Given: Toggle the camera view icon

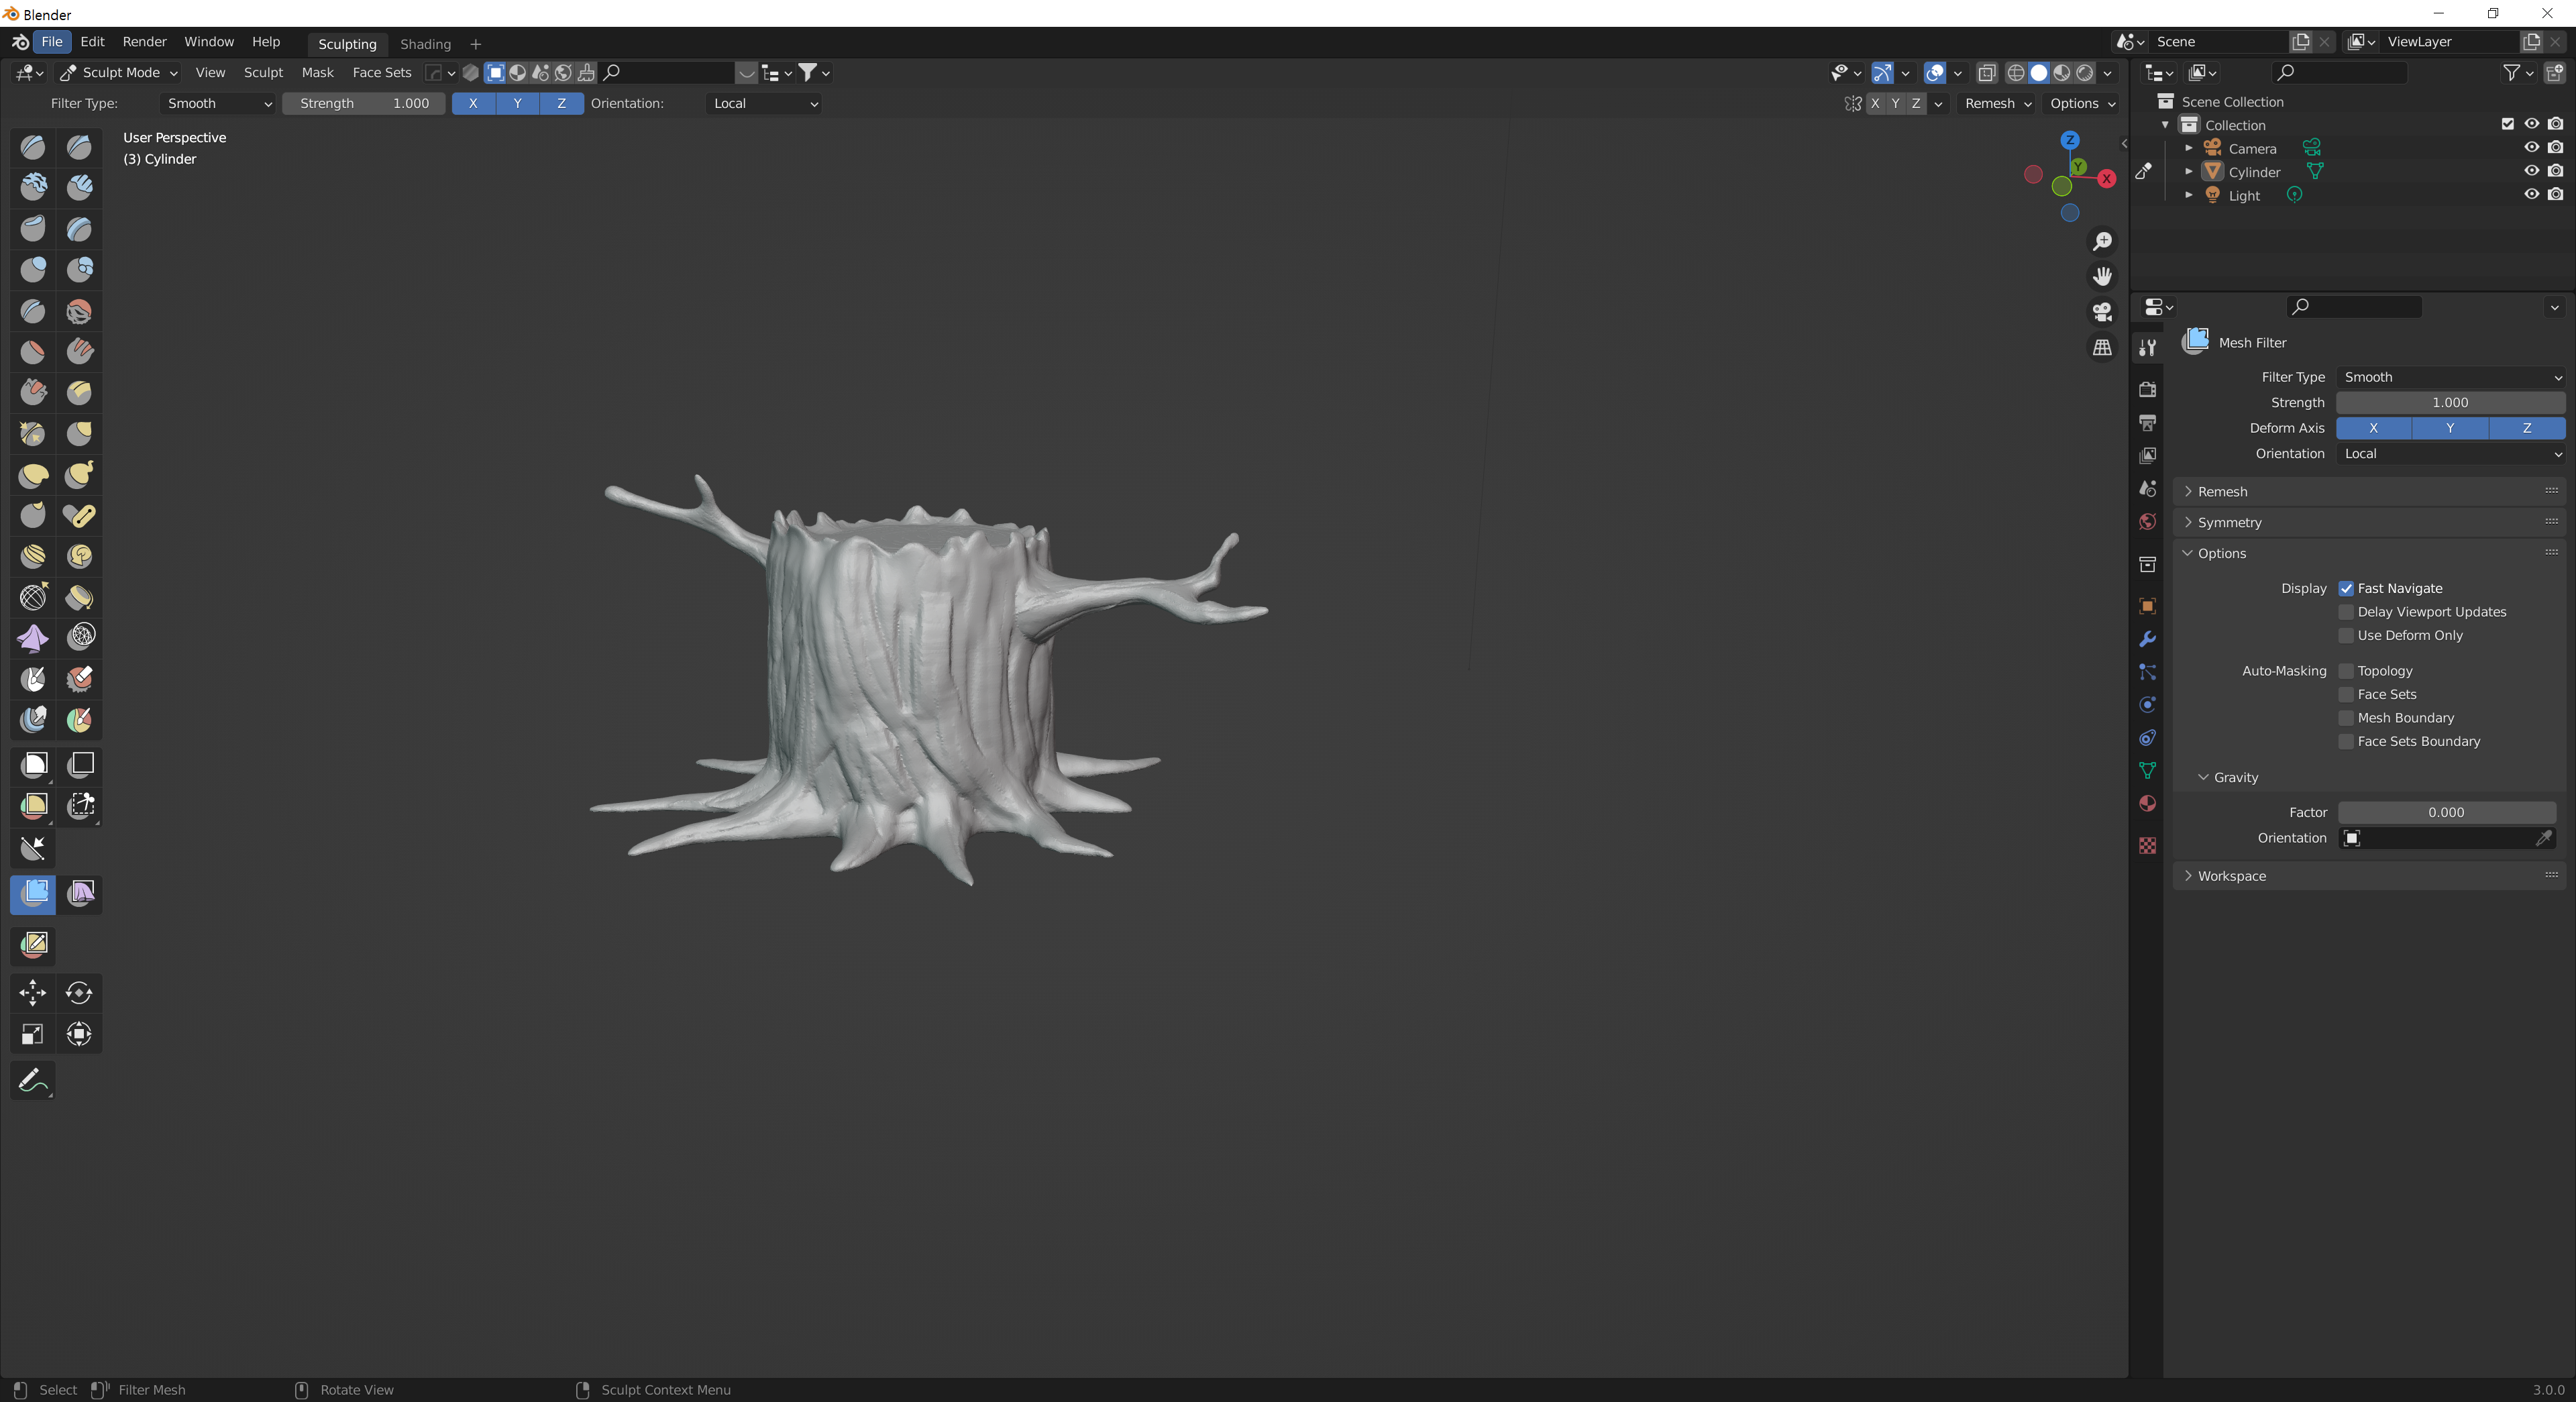Looking at the screenshot, I should point(2102,312).
